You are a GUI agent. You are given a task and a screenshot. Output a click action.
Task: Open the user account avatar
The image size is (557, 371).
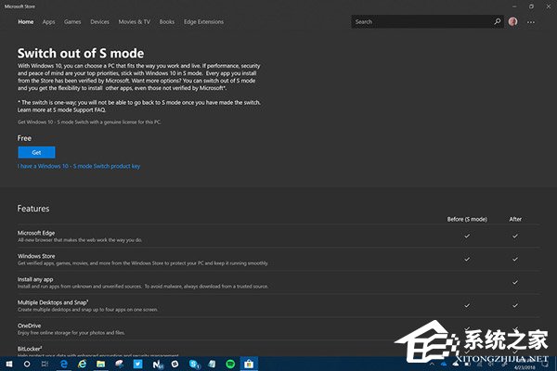tap(512, 21)
